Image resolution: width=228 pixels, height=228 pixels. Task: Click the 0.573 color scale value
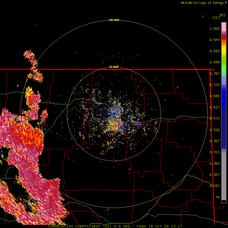[x=215, y=119]
